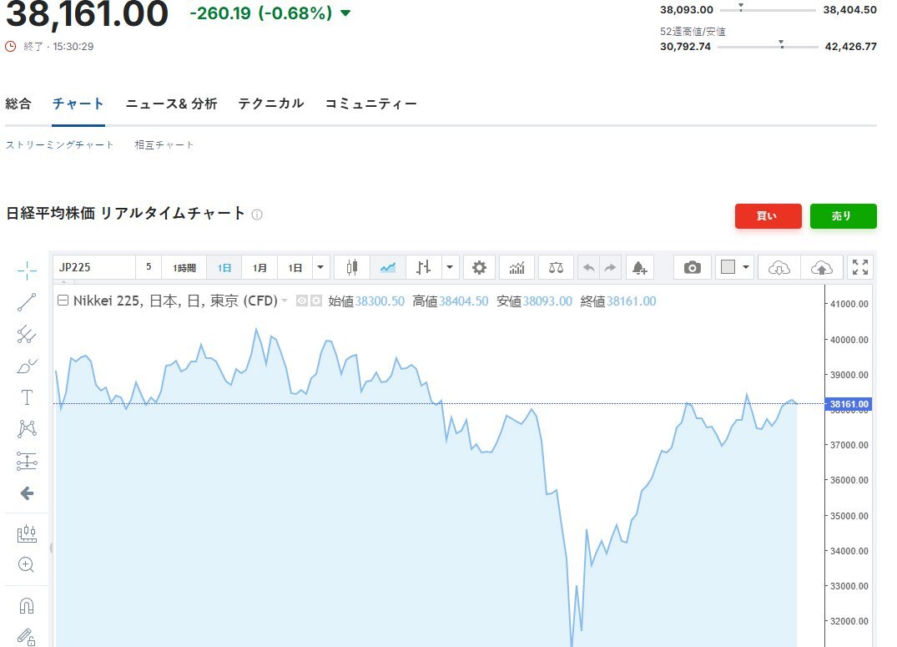Open the チャート tab
The height and width of the screenshot is (647, 897).
tap(78, 104)
